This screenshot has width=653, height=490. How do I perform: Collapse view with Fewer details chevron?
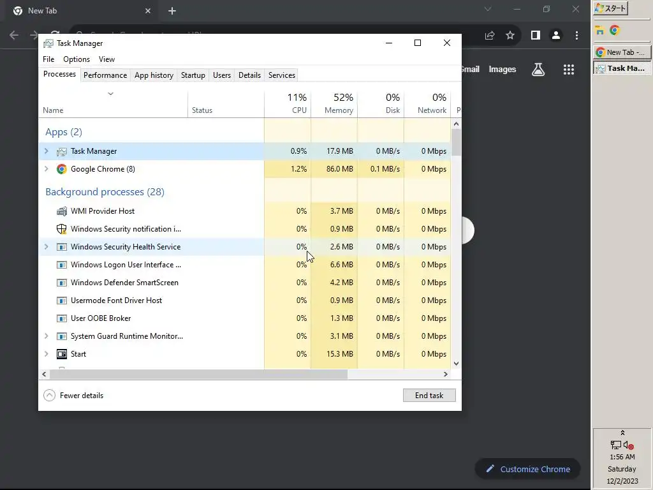point(50,396)
